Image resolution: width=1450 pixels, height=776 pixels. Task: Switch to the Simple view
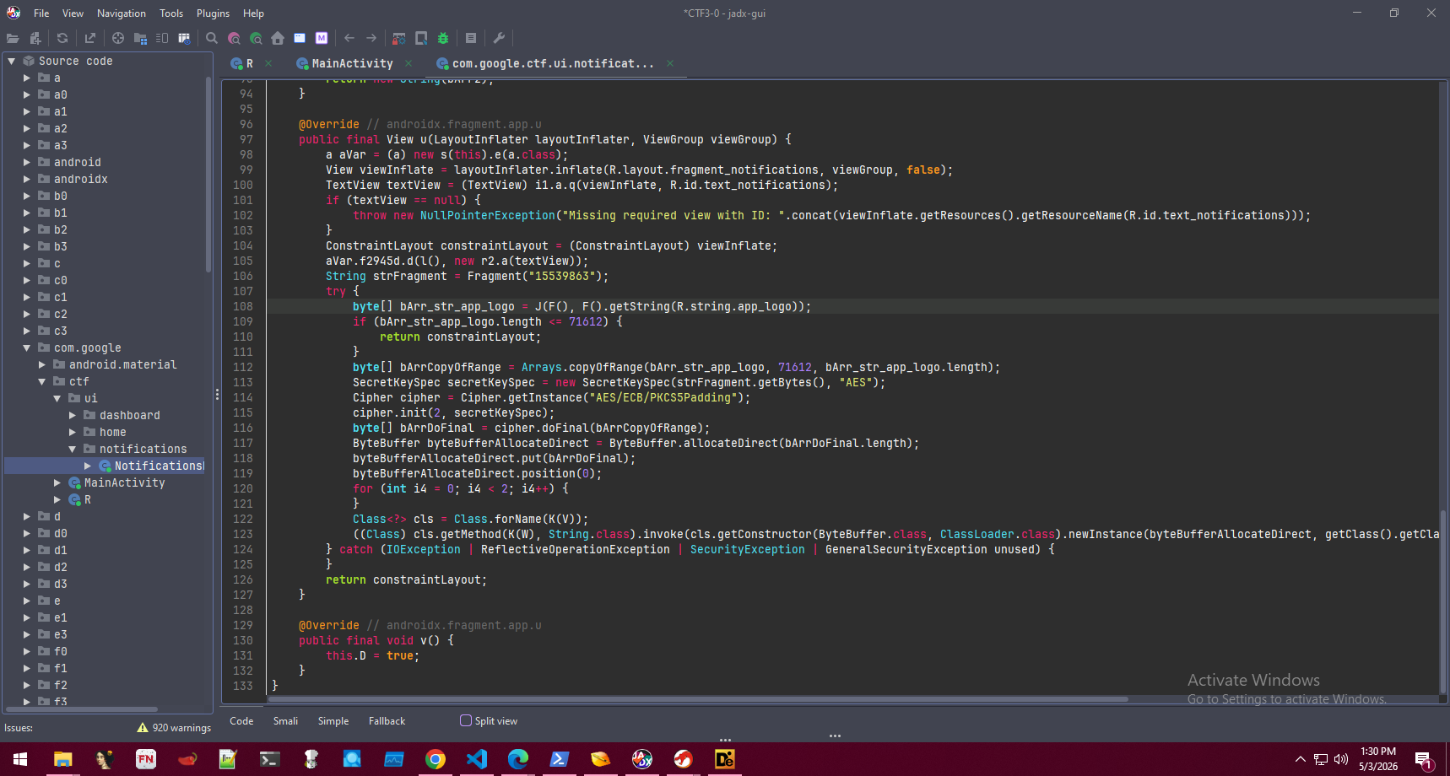pyautogui.click(x=333, y=720)
